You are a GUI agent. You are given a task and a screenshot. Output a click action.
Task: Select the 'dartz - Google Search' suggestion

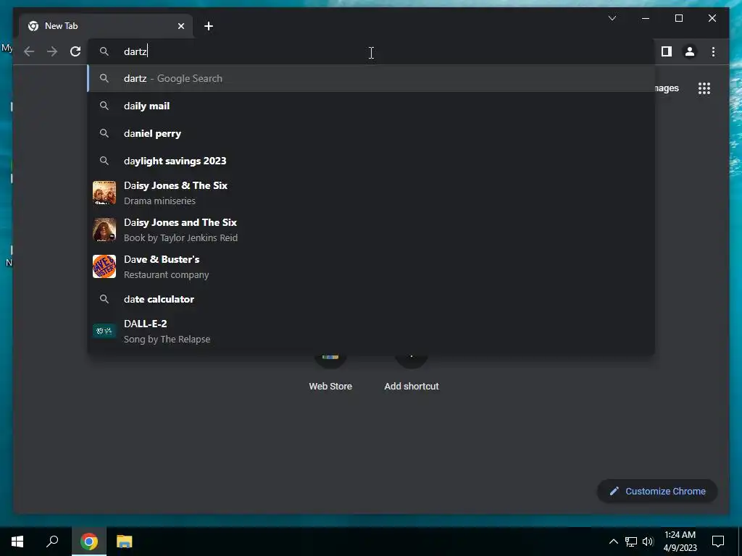coord(372,78)
